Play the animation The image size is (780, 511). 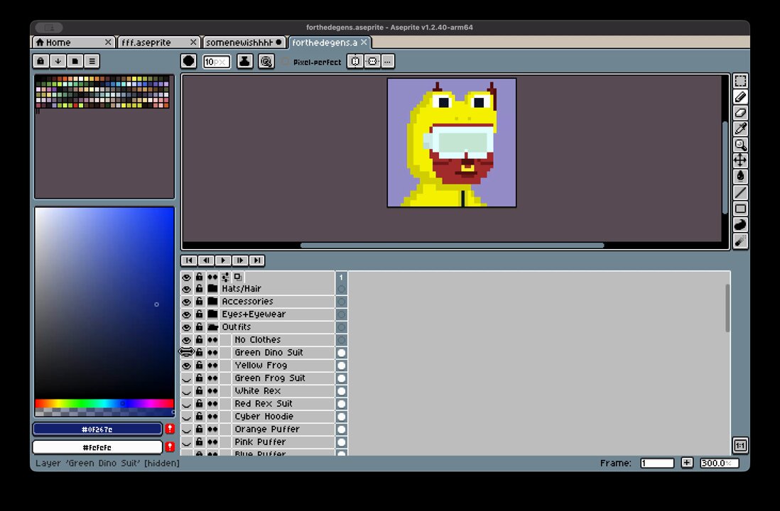(223, 260)
